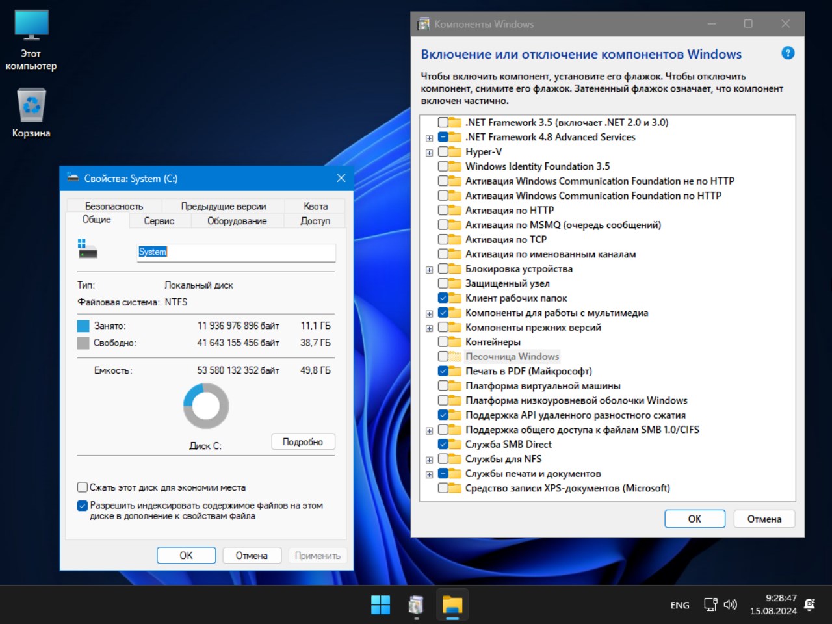Expand Блокировка устройства node
Image resolution: width=832 pixels, height=624 pixels.
point(429,270)
